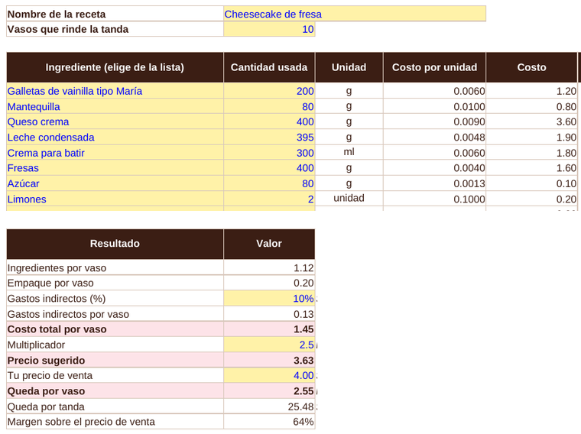Click the 'Multiplicador' label
This screenshot has width=581, height=434.
[x=115, y=345]
